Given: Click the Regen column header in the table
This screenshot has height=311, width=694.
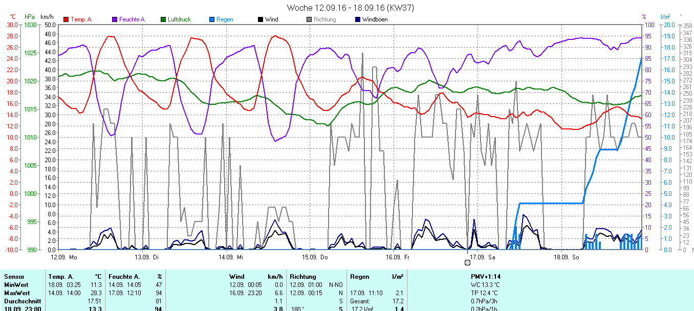Looking at the screenshot, I should tap(359, 277).
